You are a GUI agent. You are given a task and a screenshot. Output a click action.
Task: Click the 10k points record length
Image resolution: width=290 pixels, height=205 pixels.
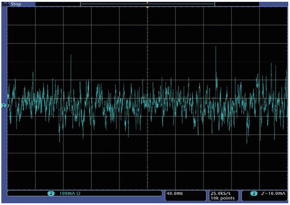click(x=222, y=198)
